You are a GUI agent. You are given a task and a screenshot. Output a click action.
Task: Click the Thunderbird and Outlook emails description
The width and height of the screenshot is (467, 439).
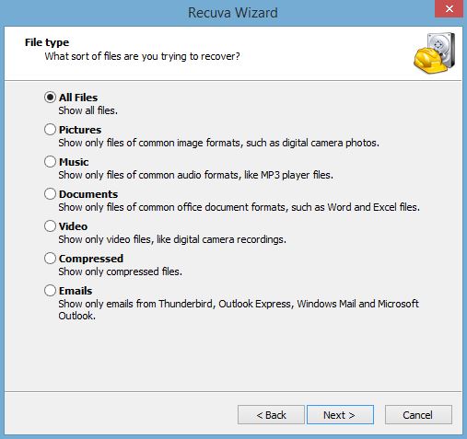[239, 309]
